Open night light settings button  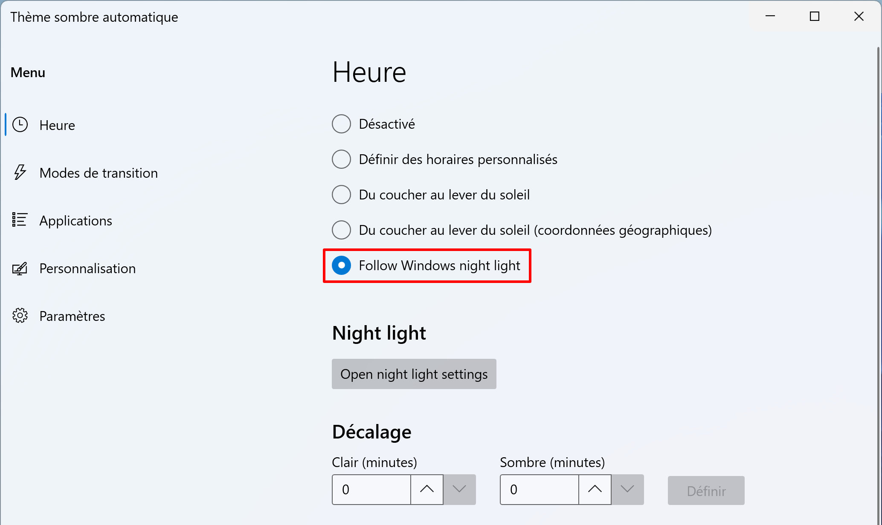point(414,374)
